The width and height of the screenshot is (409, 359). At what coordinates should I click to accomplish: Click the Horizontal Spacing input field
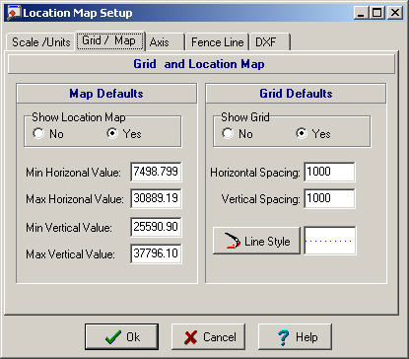[x=329, y=172]
